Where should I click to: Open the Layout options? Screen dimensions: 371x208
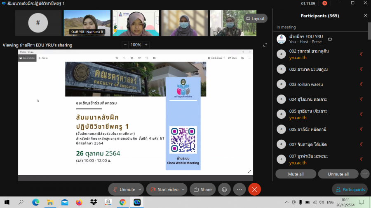coord(255,18)
